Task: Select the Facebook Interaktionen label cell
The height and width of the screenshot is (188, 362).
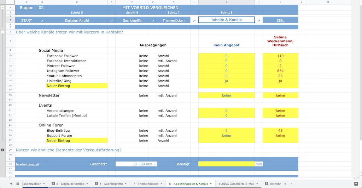Action: (x=77, y=61)
